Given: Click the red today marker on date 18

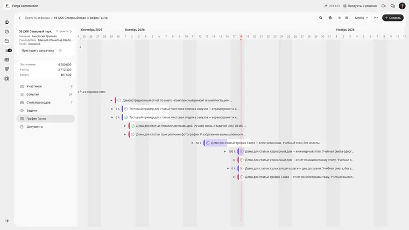Looking at the screenshot, I should tap(241, 37).
